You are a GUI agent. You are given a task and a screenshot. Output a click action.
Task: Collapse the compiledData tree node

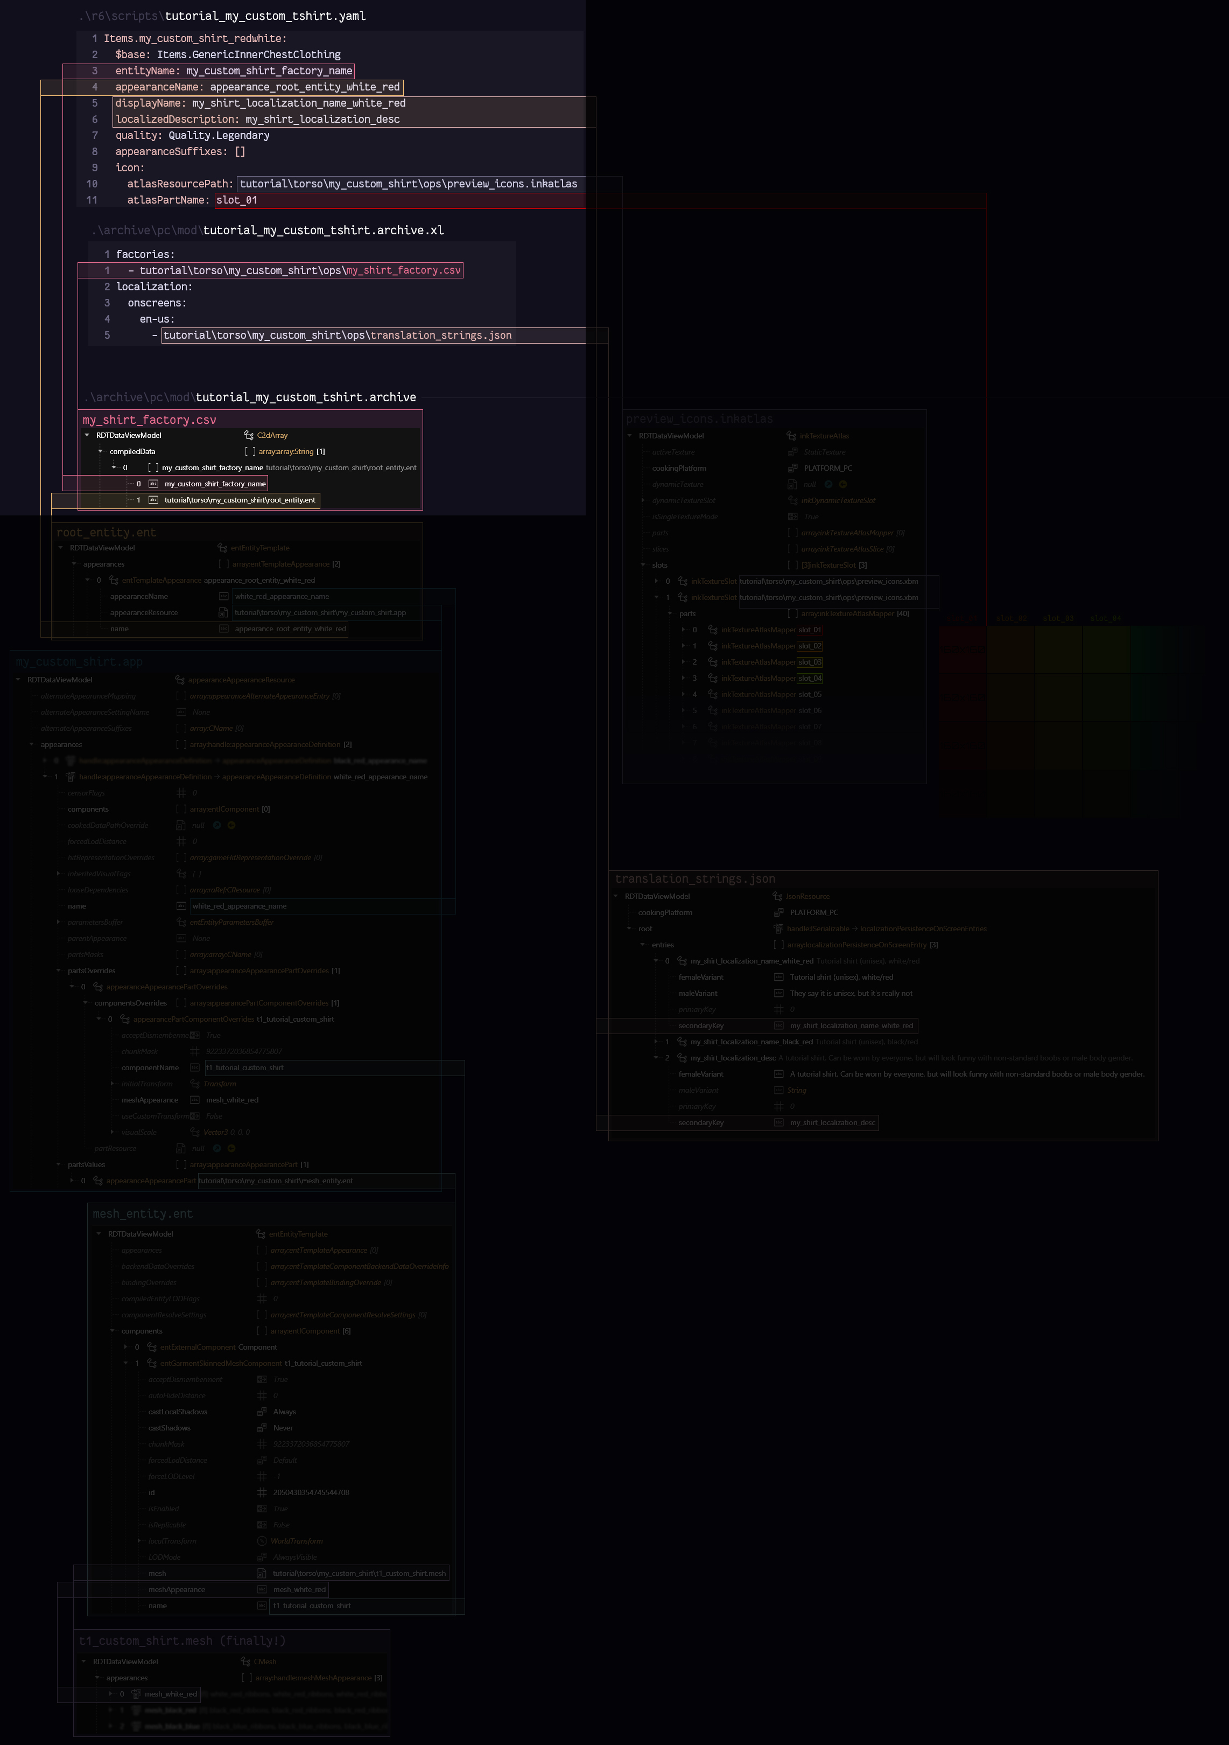(100, 451)
